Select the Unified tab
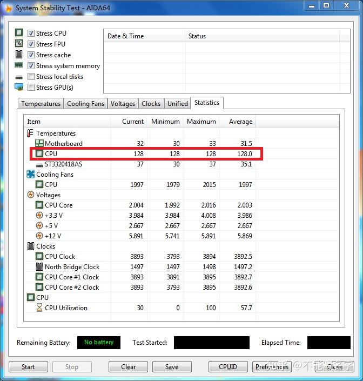Image resolution: width=363 pixels, height=381 pixels. (178, 104)
